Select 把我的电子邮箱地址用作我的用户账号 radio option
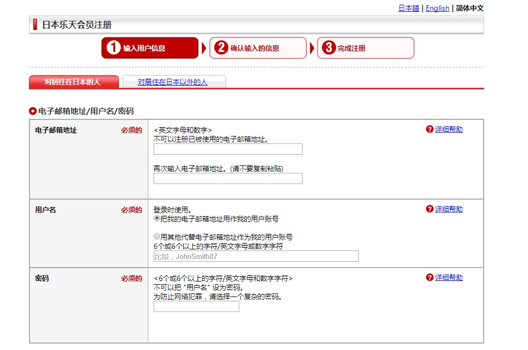The image size is (528, 350). click(x=157, y=219)
